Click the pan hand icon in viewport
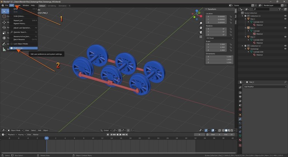Screen dimensions: 288x157 pos(201,28)
